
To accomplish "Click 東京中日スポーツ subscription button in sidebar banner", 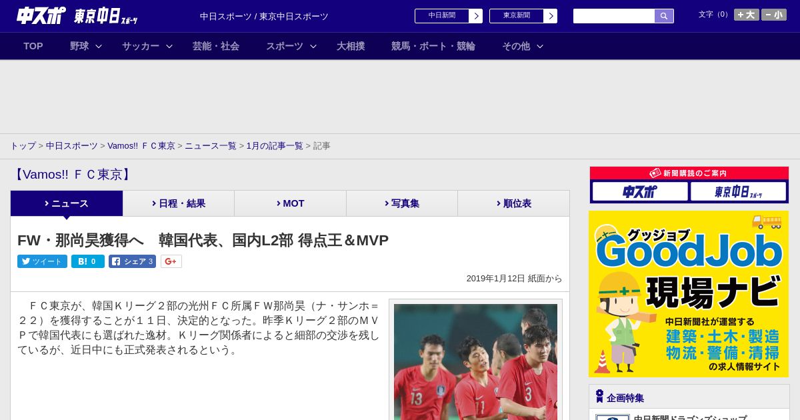I will (738, 191).
